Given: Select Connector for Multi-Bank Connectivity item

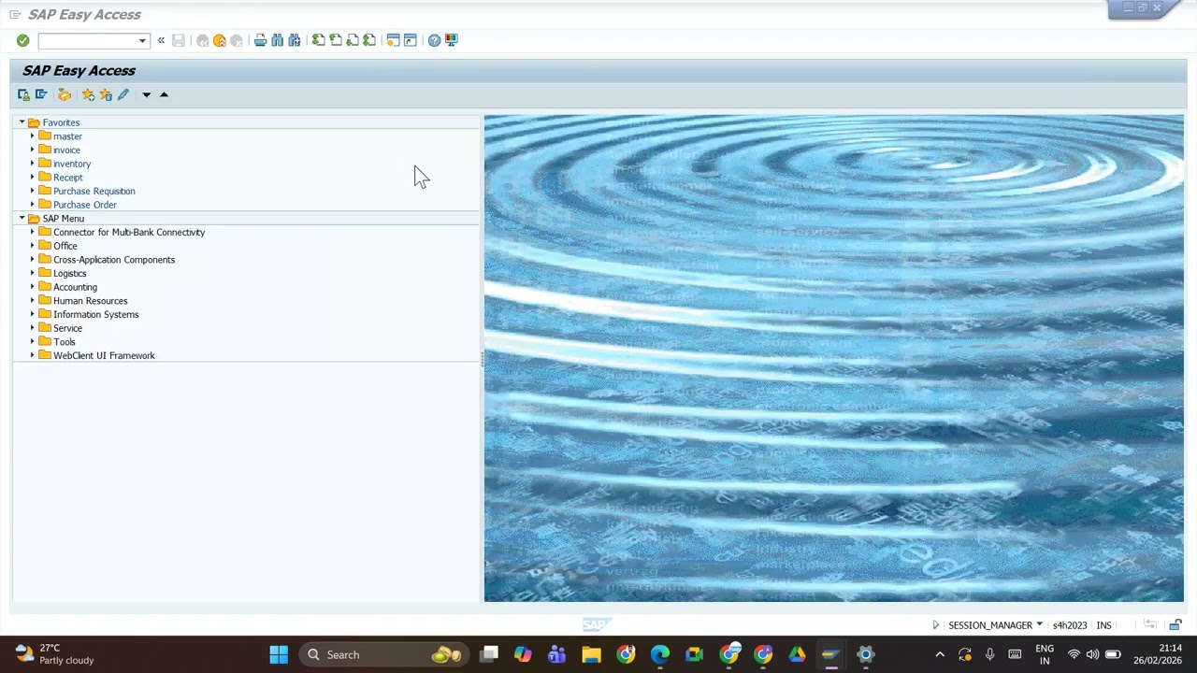Looking at the screenshot, I should (x=129, y=232).
